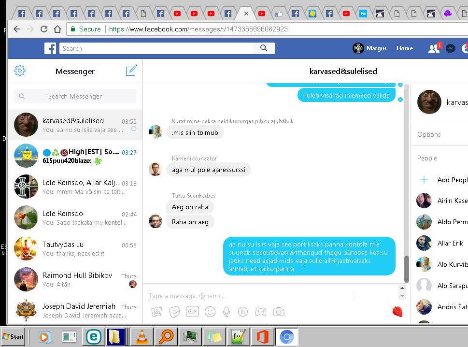This screenshot has height=347, width=468.
Task: Open friend requests icon with notification badge
Action: click(434, 48)
